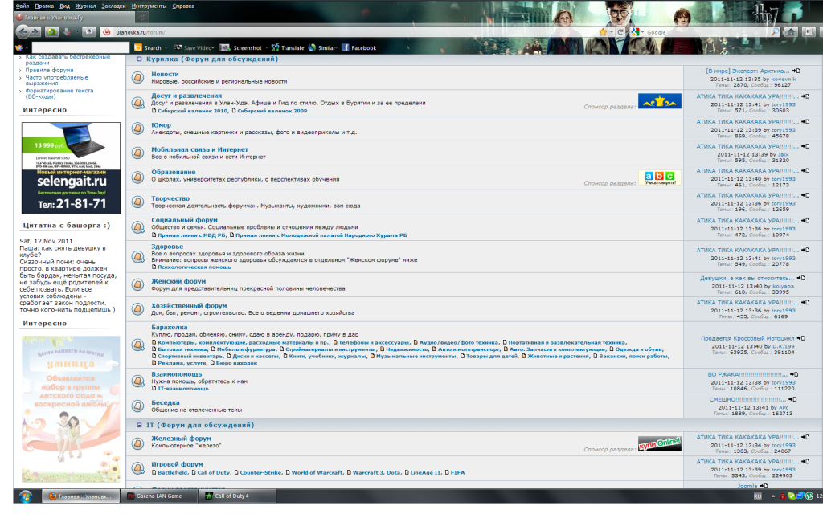Click the Search icon in the add-on toolbar
Image resolution: width=823 pixels, height=514 pixels.
(138, 47)
